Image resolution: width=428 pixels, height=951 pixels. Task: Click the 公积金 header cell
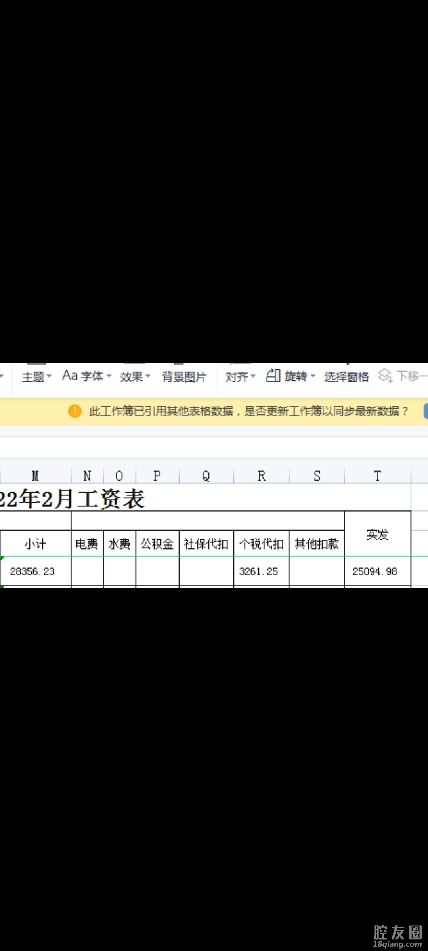pos(157,544)
